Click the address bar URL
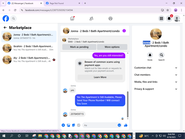The height and width of the screenshot is (139, 185). [49, 10]
